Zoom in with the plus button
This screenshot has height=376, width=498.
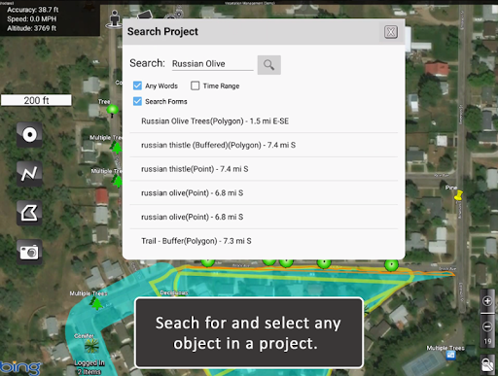(x=487, y=301)
